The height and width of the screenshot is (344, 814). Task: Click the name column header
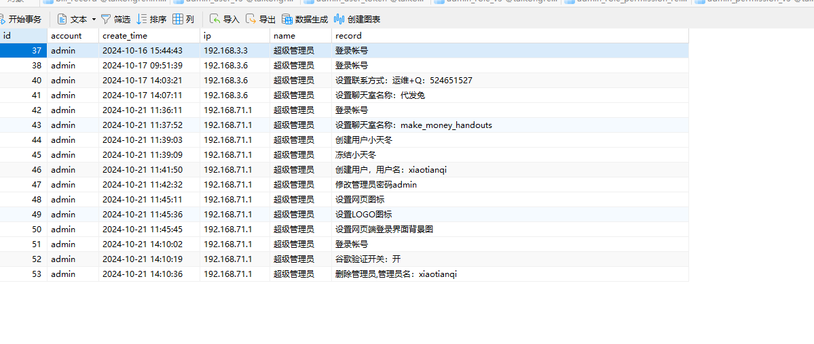tap(301, 36)
